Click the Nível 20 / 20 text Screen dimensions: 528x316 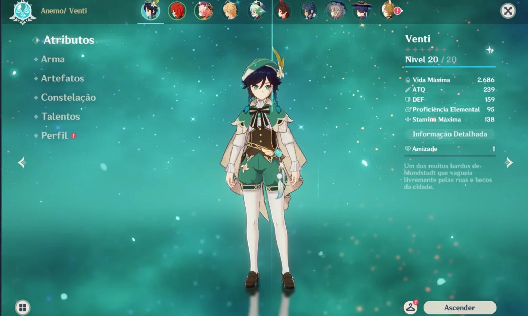tap(431, 60)
